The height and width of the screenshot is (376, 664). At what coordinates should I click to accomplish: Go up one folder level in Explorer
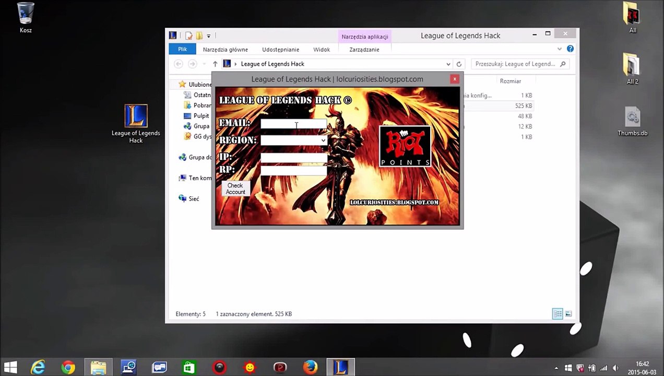215,64
